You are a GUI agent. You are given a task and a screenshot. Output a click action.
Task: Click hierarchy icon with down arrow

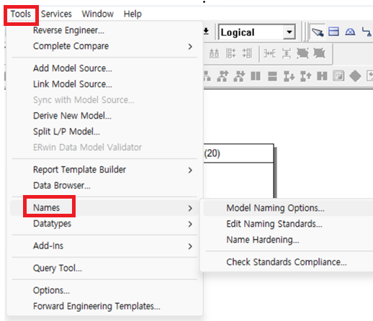pos(240,76)
